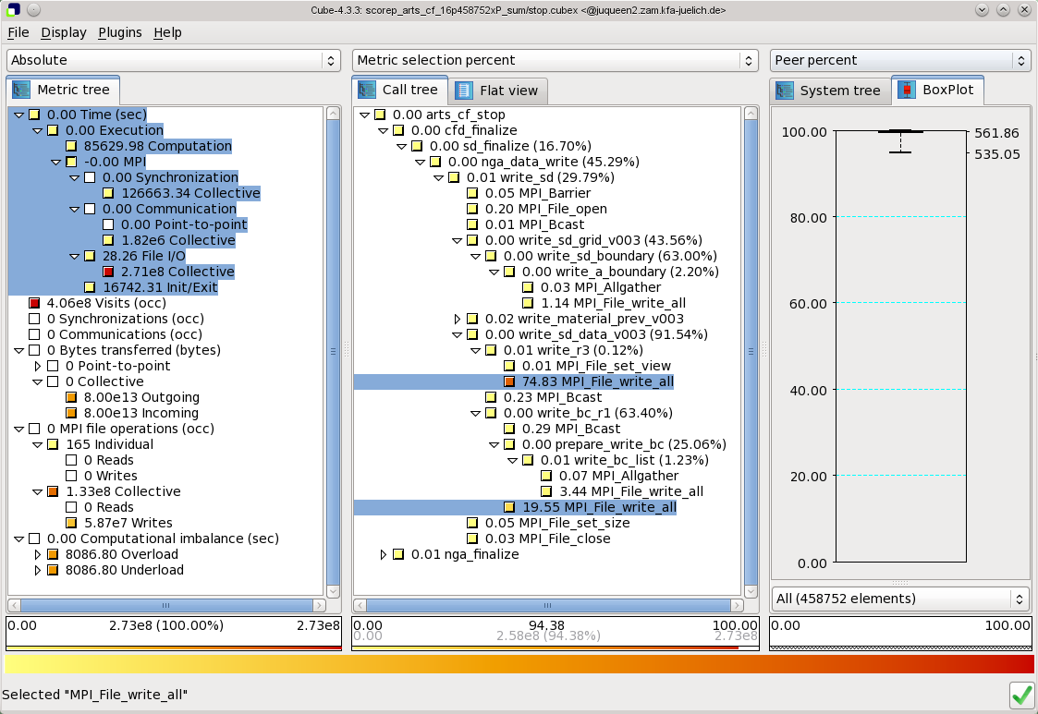Viewport: 1038px width, 714px height.
Task: Click the box beside 0 Synchronizations (occ)
Action: pos(34,319)
